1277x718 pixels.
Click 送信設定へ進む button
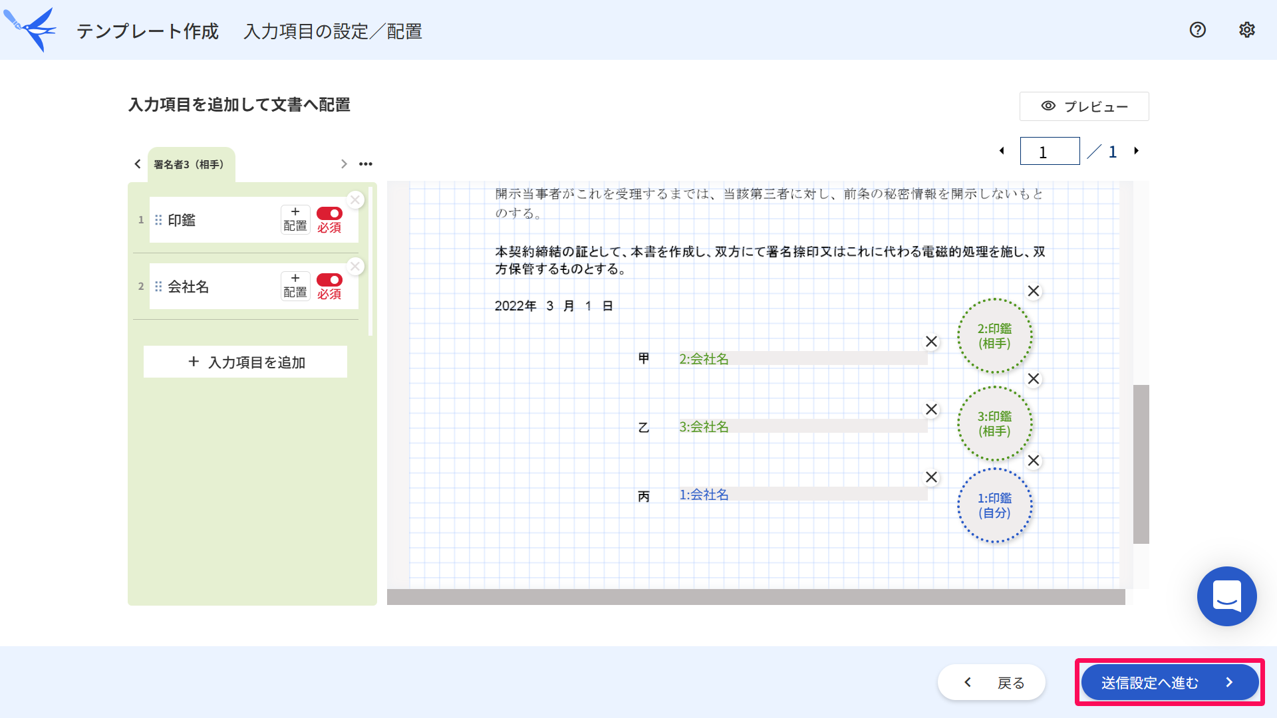(1169, 682)
